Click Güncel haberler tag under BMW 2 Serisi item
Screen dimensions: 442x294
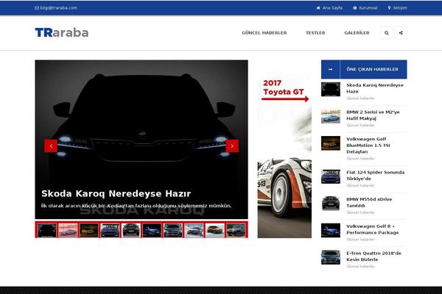coord(360,125)
